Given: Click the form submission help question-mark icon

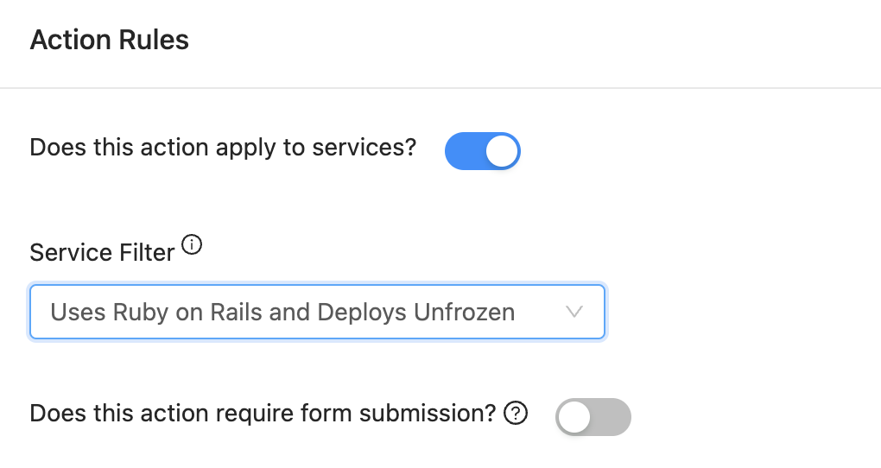Looking at the screenshot, I should [x=516, y=414].
